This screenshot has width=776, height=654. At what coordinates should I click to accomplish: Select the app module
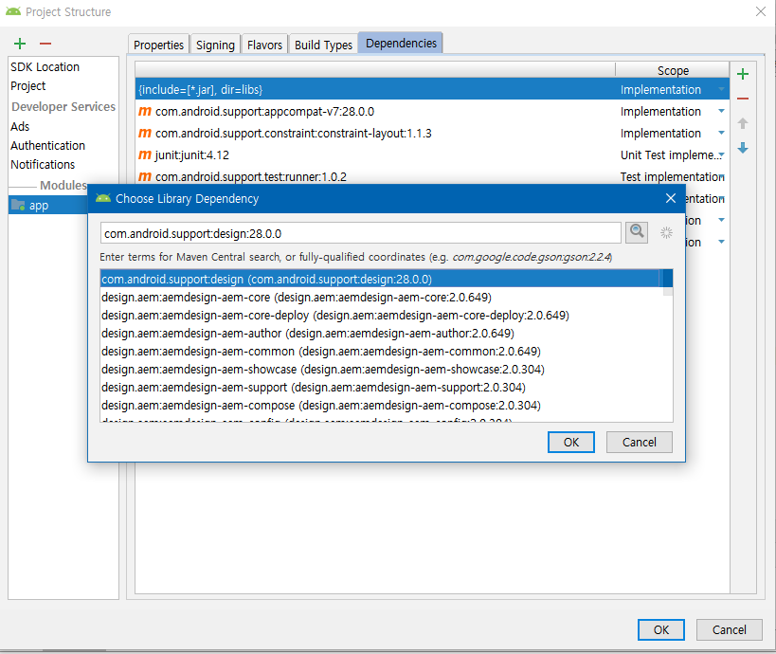click(x=48, y=205)
